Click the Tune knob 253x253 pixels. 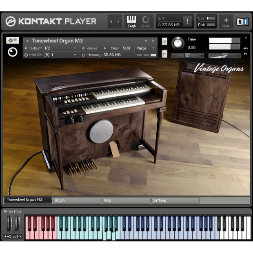[178, 43]
